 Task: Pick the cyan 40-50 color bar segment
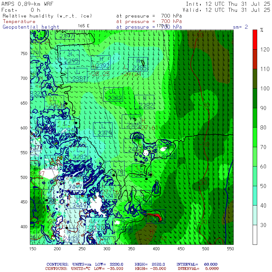[255, 196]
